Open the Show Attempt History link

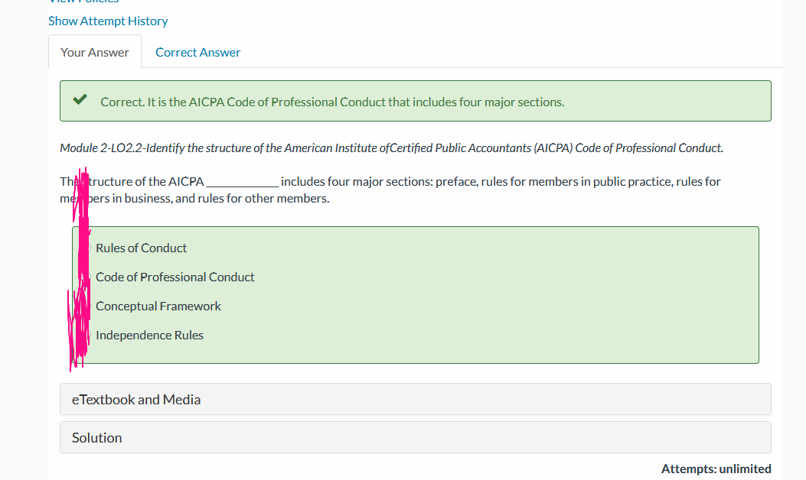[108, 21]
